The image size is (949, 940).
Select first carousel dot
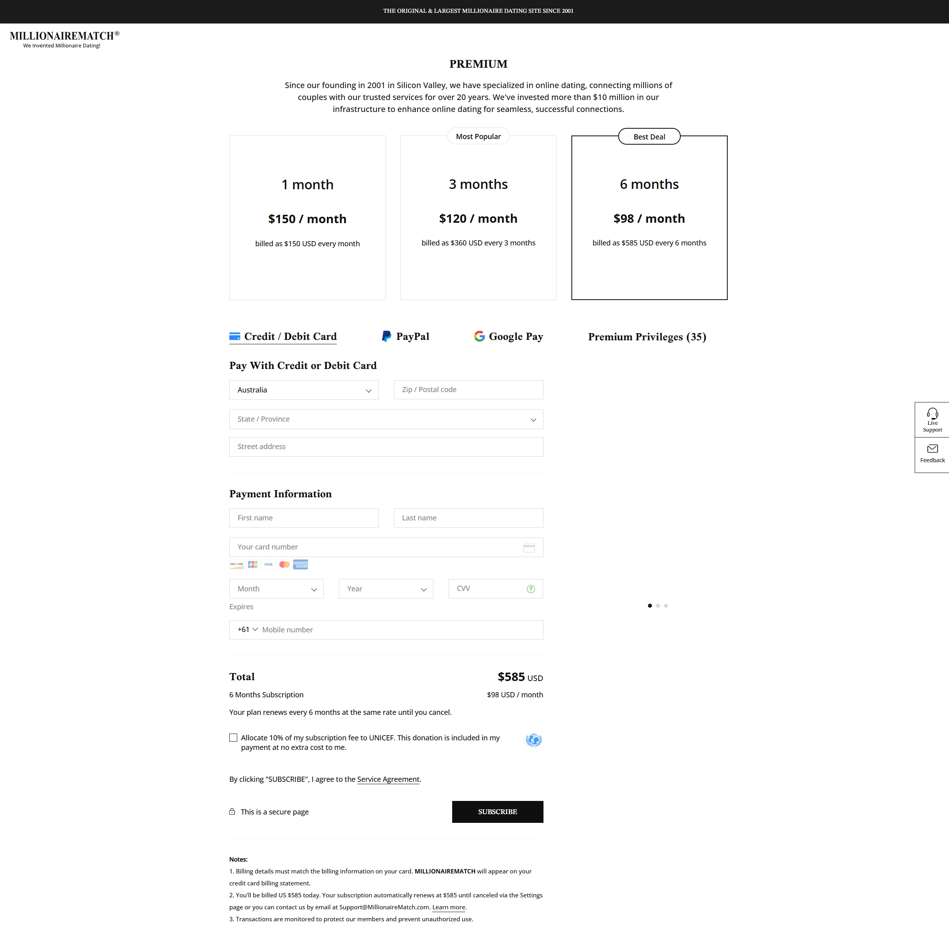tap(650, 605)
